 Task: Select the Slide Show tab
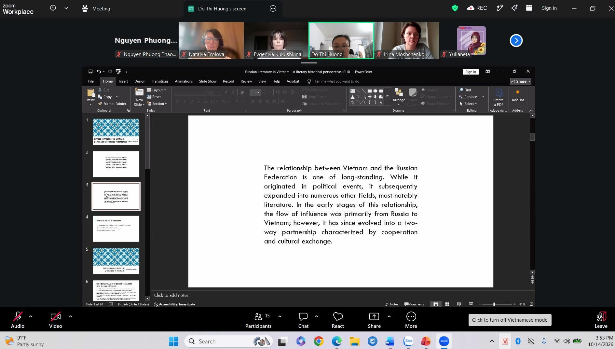pyautogui.click(x=208, y=81)
